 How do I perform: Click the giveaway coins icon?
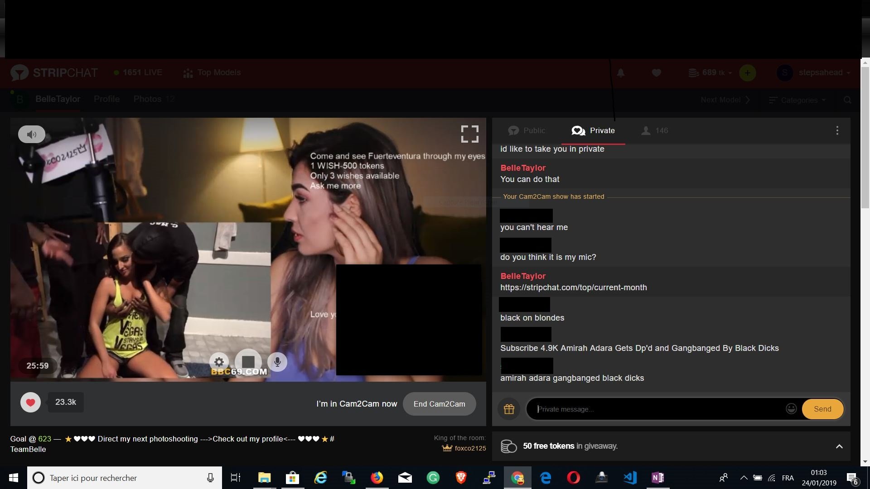point(509,446)
